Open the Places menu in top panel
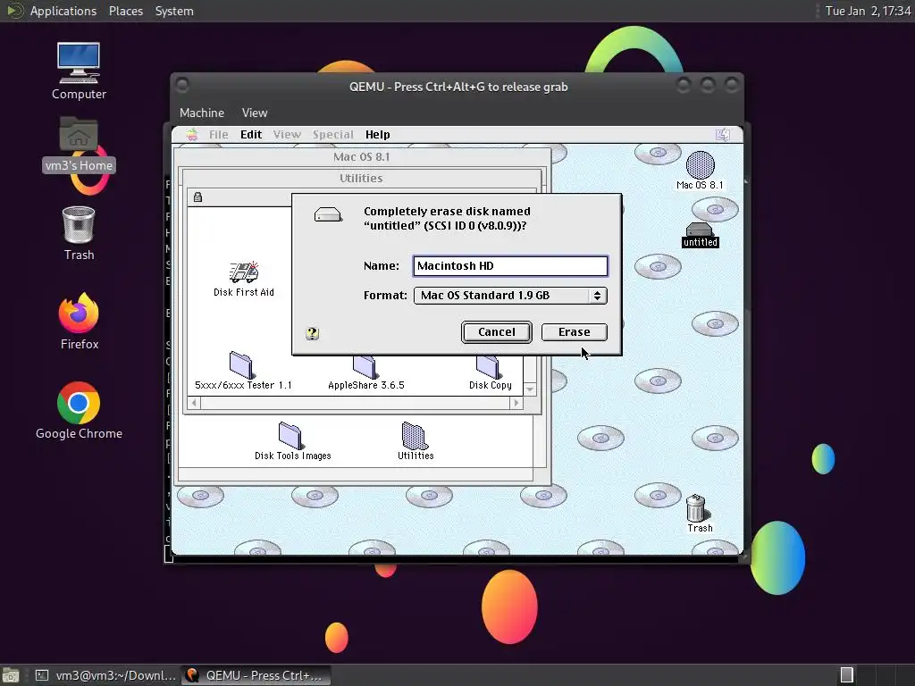Screen dimensions: 915x686 point(126,11)
